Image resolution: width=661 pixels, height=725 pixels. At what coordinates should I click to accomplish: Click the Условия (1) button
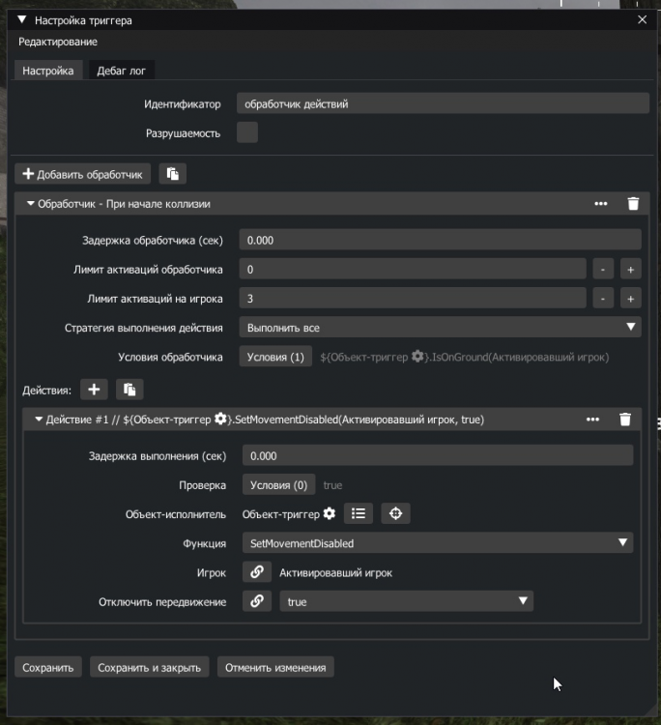[x=275, y=357]
